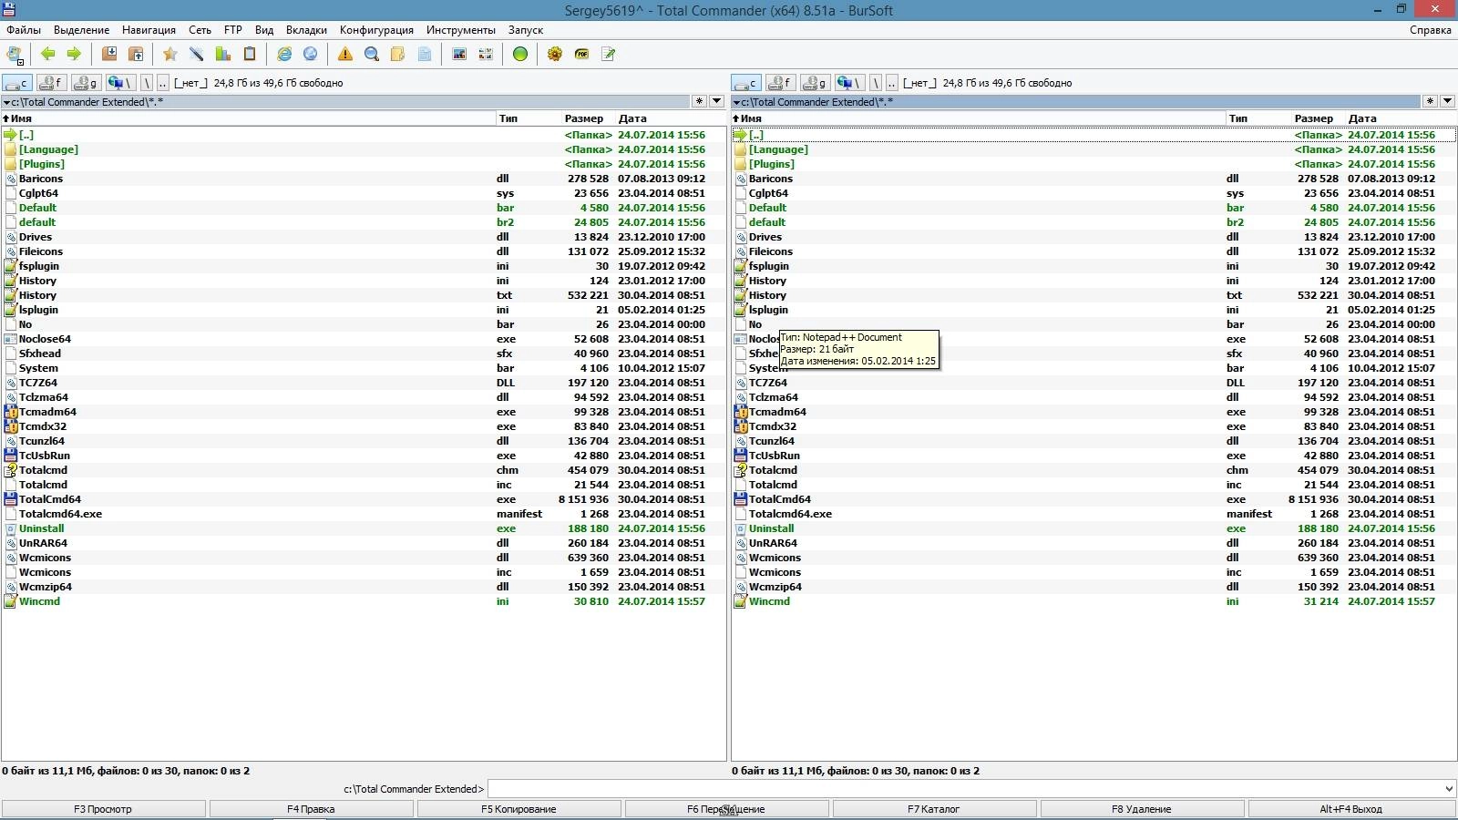
Task: Select [Plugins] folder in left panel
Action: pos(364,164)
